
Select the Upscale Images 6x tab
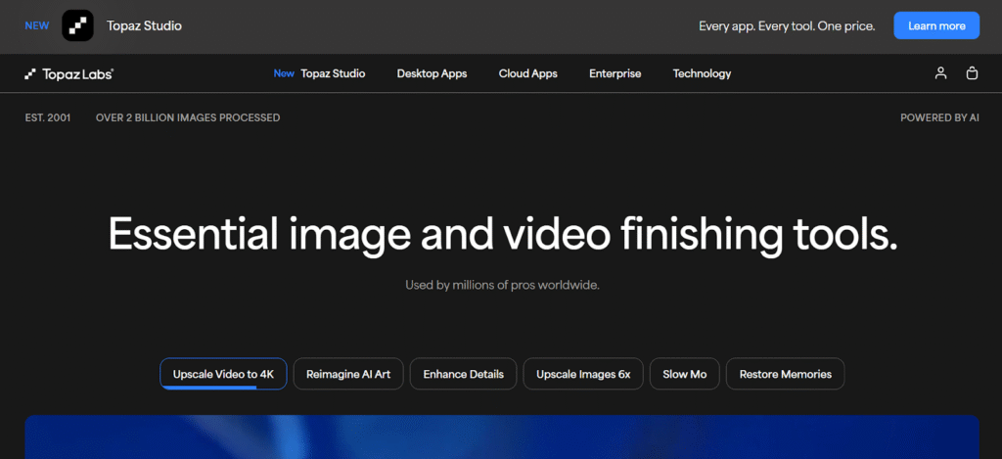[x=583, y=374]
